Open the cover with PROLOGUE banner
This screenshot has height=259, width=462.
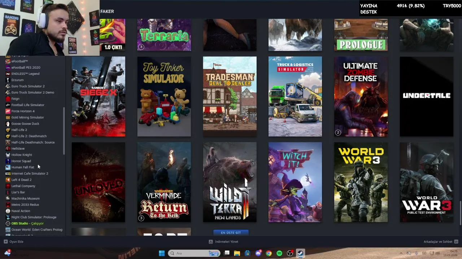tap(361, 35)
